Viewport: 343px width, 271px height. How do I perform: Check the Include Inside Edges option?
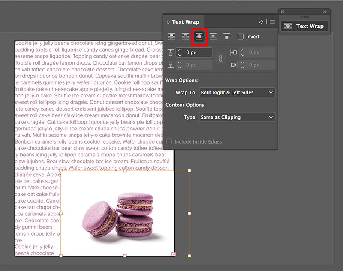(x=168, y=141)
